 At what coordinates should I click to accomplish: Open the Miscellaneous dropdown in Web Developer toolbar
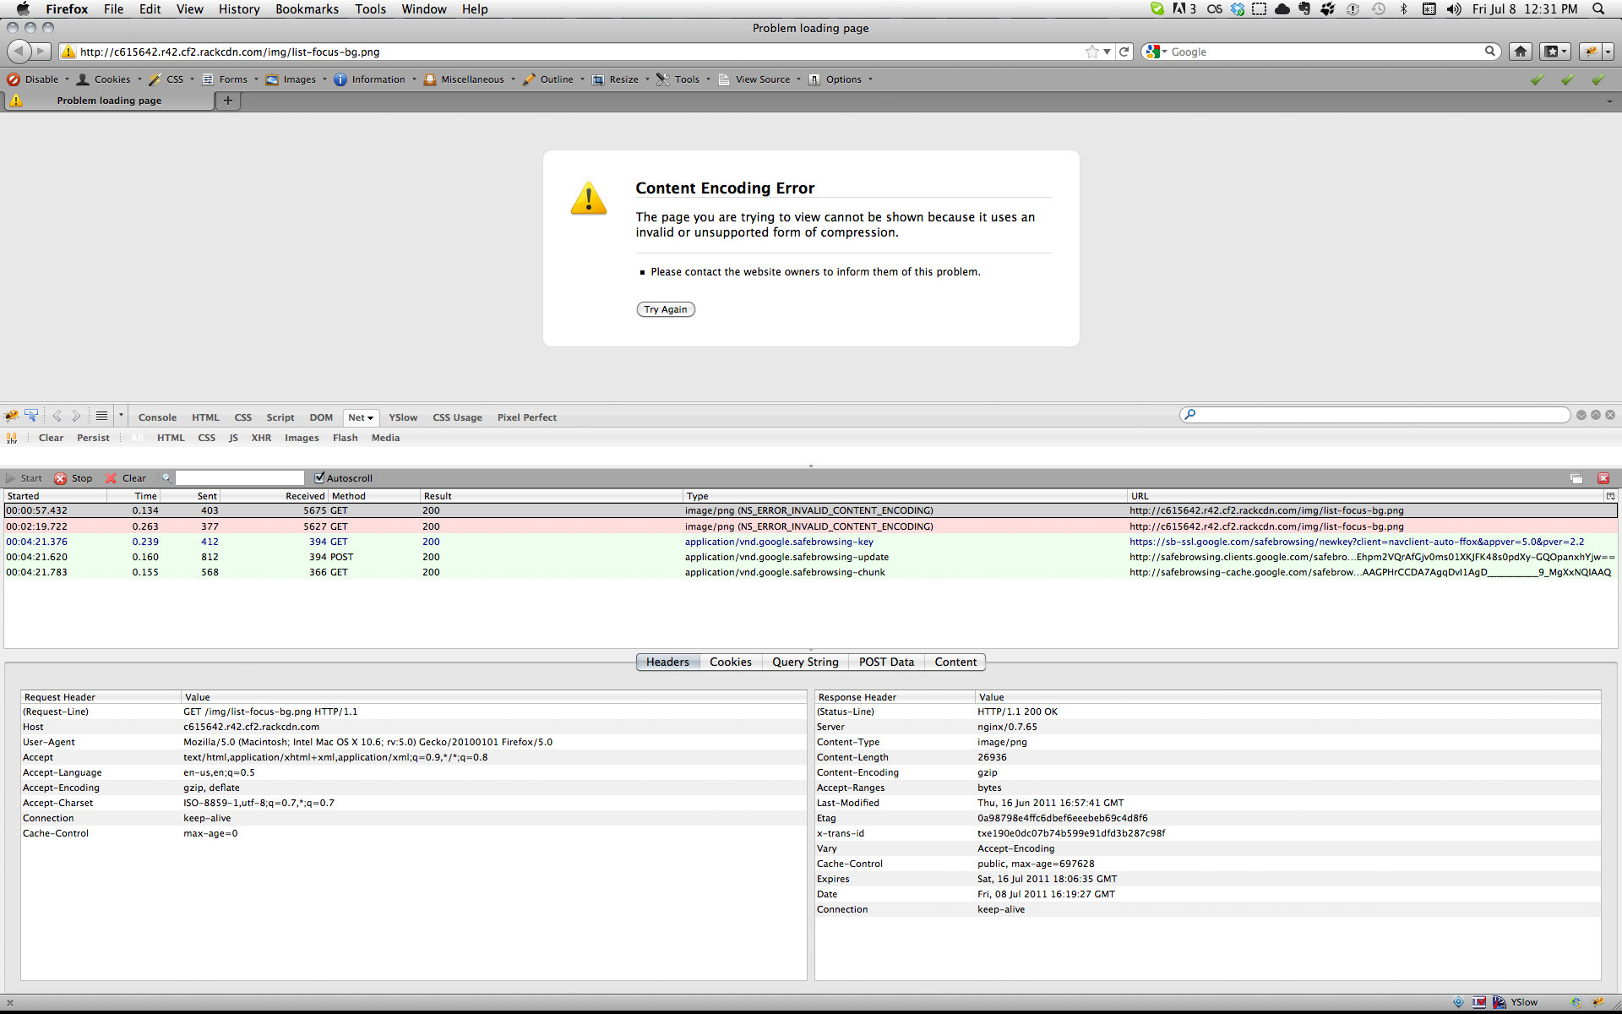(470, 79)
